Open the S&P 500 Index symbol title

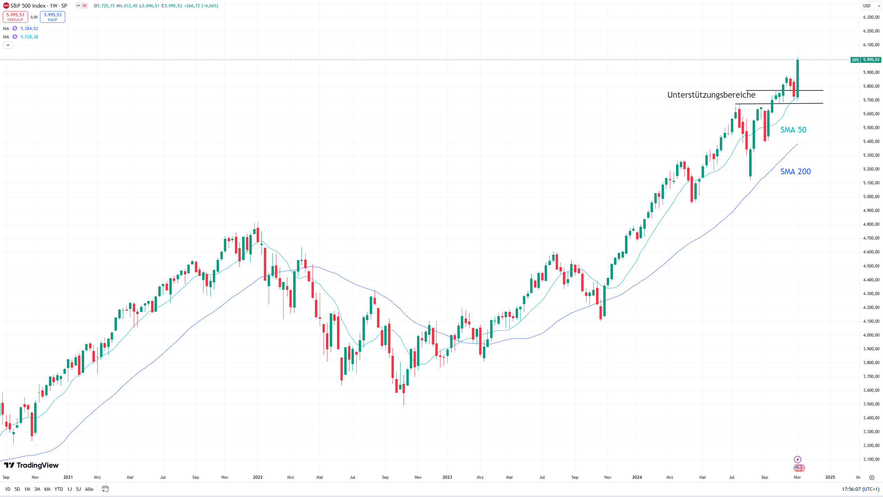(x=39, y=6)
